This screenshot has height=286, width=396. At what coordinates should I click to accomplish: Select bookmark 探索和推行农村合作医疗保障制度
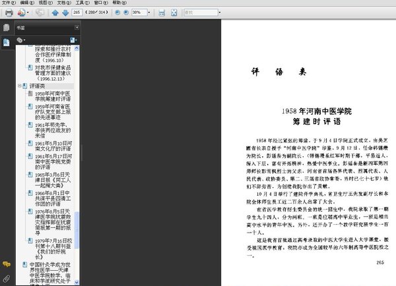click(53, 55)
